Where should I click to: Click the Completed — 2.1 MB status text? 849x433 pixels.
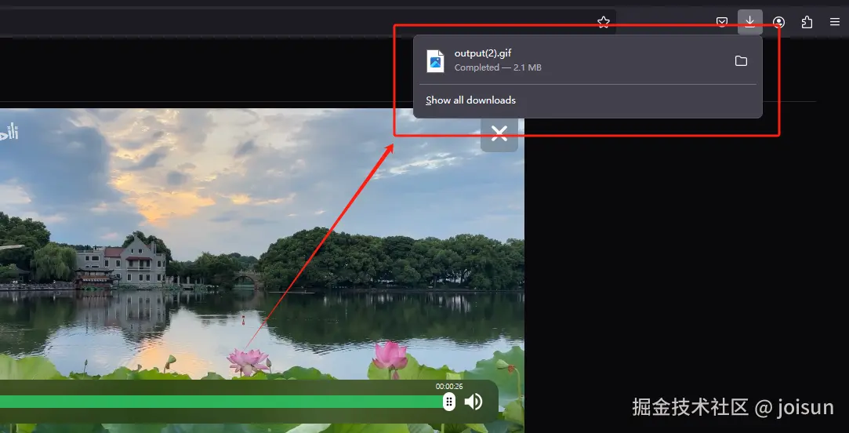(498, 67)
